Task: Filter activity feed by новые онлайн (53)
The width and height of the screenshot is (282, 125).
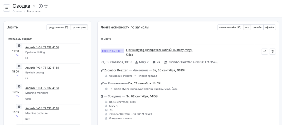Action: [x=230, y=27]
